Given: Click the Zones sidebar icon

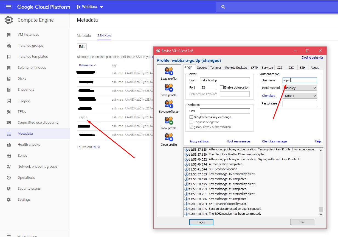Looking at the screenshot, I should tap(9, 156).
